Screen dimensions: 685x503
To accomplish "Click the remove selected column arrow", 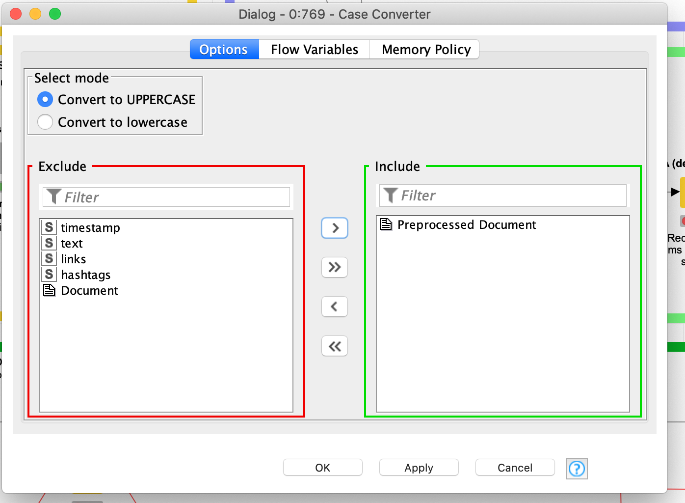I will (x=335, y=307).
